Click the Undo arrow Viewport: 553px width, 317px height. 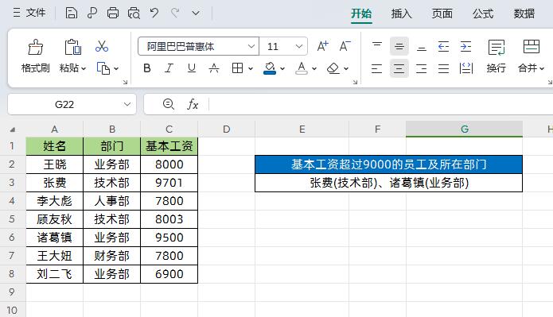154,13
